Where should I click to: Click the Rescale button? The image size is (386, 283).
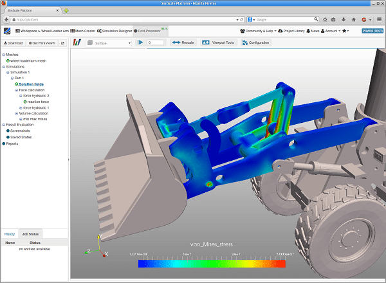point(183,42)
